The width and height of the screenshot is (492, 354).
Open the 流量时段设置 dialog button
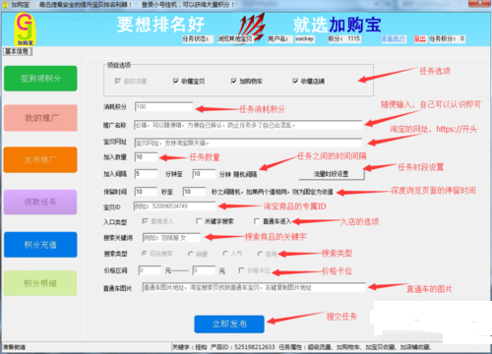pyautogui.click(x=332, y=174)
